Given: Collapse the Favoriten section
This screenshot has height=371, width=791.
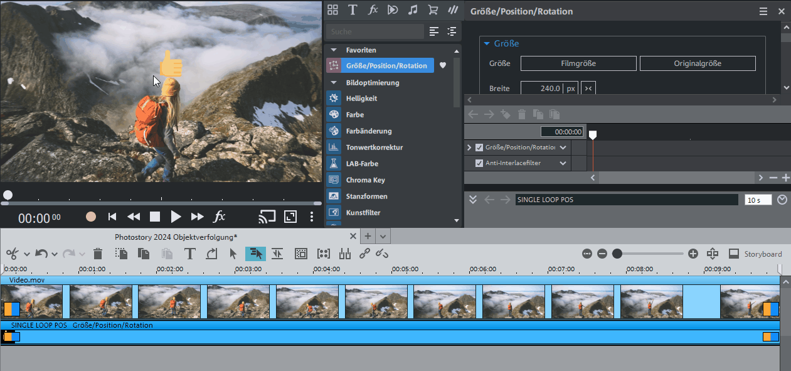Looking at the screenshot, I should tap(333, 50).
